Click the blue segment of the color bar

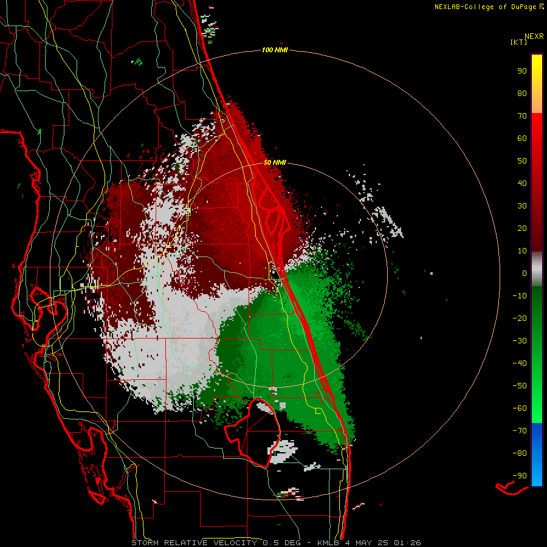[x=537, y=455]
